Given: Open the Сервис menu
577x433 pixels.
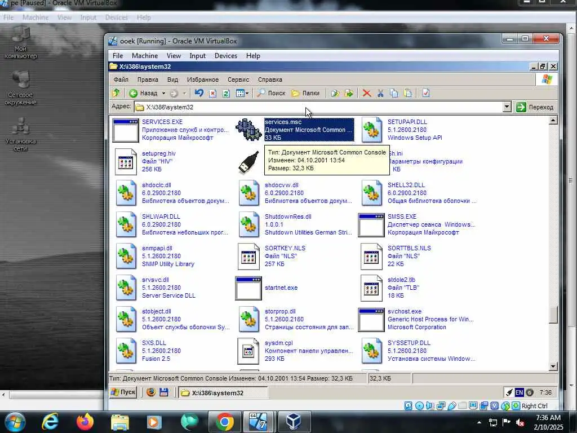Looking at the screenshot, I should coord(238,79).
